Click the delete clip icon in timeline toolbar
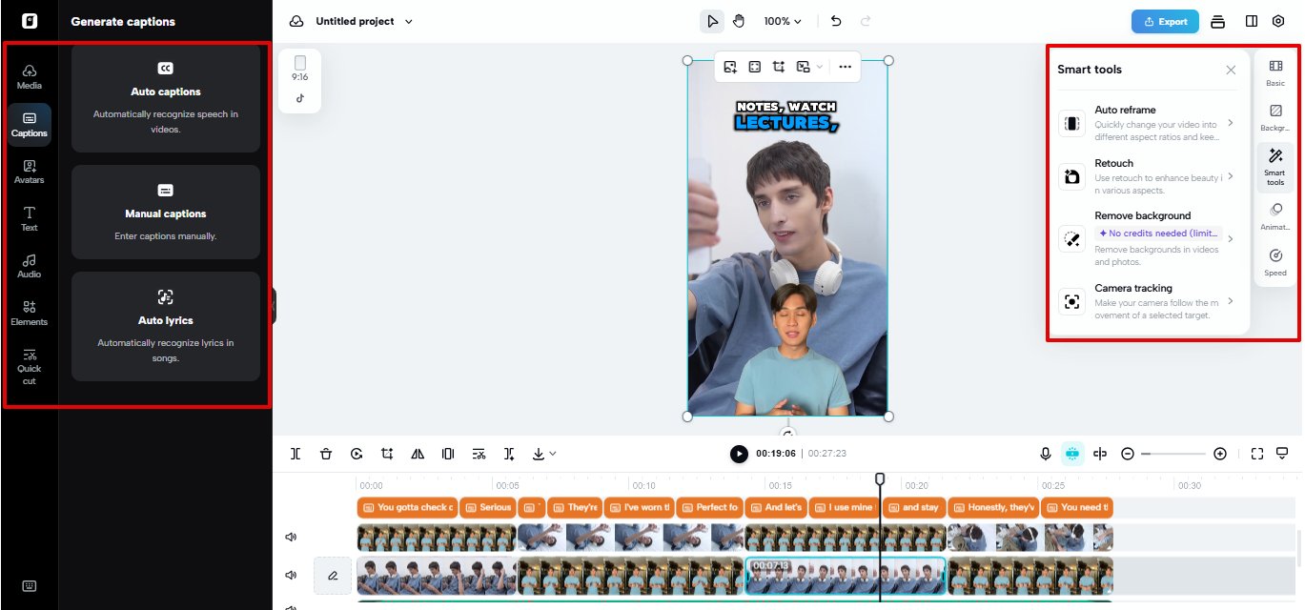Image resolution: width=1305 pixels, height=610 pixels. (326, 454)
